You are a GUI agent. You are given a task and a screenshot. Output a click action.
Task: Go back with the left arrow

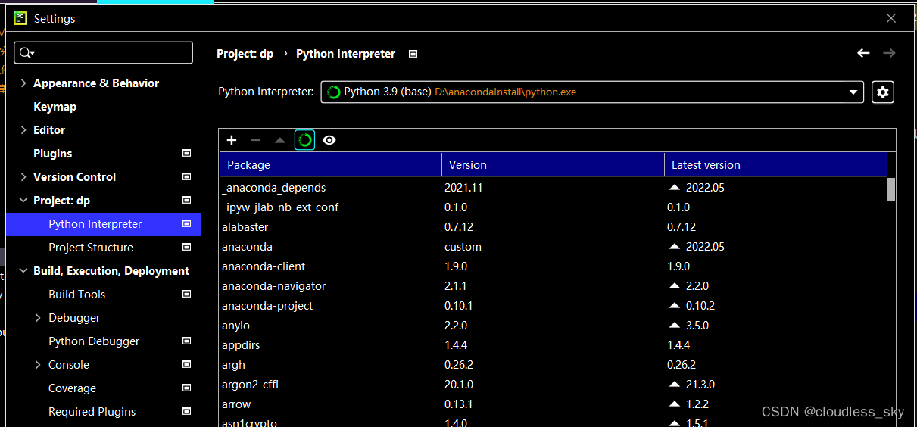click(x=863, y=53)
